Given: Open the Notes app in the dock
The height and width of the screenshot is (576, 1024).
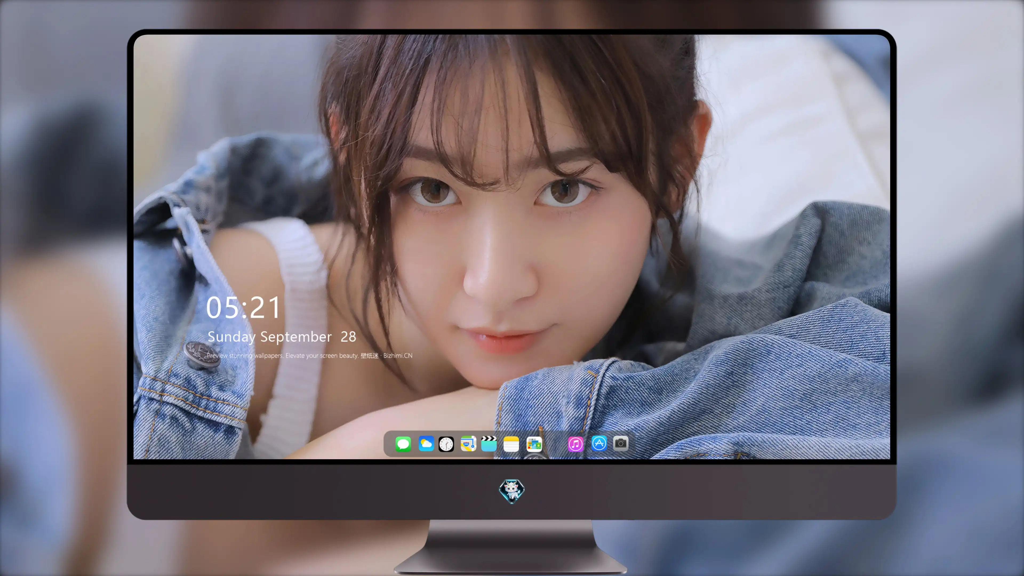Looking at the screenshot, I should 511,444.
